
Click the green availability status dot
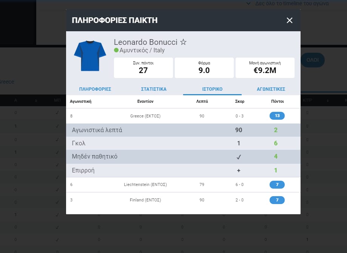(x=116, y=50)
